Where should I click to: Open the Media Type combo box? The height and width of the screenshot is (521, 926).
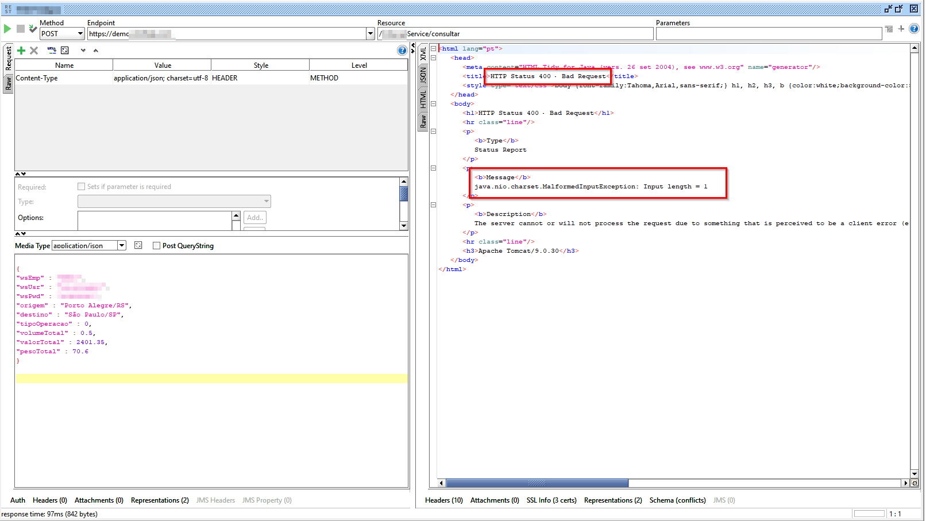pyautogui.click(x=122, y=246)
